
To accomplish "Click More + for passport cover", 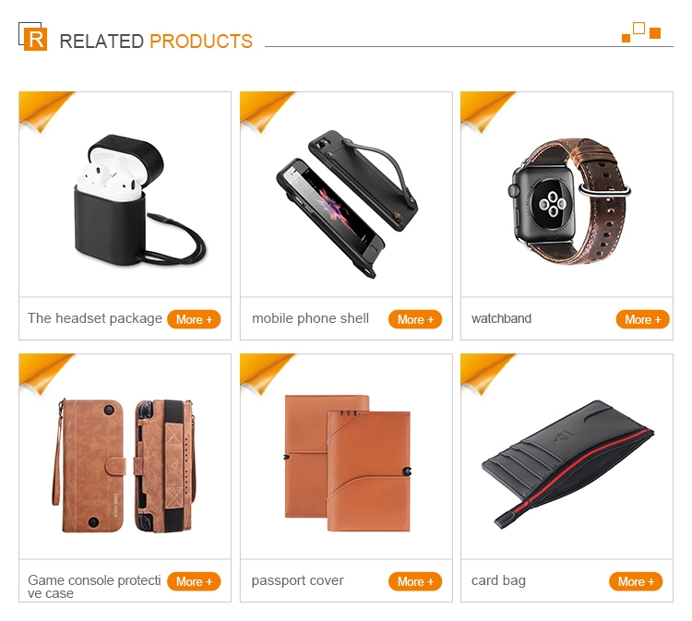I will click(x=415, y=581).
